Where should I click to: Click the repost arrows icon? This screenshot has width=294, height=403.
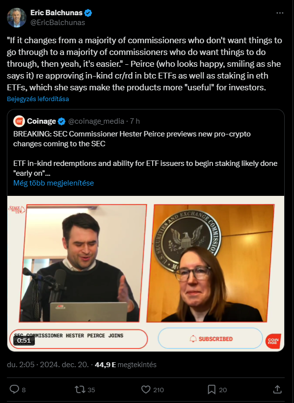click(80, 390)
